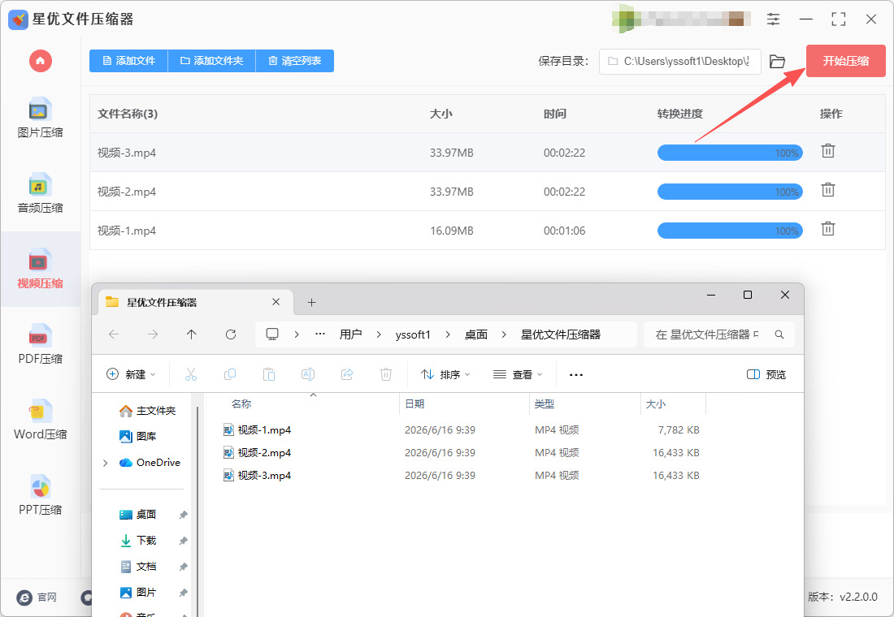Close the 星优文件压缩器 Explorer tab
894x617 pixels.
tap(276, 302)
